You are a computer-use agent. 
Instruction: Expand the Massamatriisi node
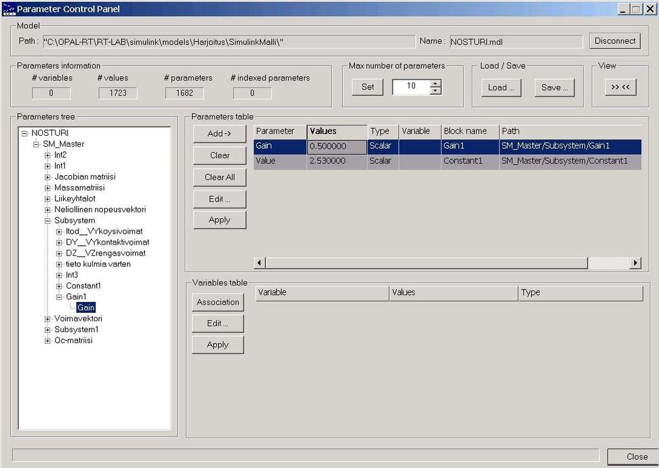(x=48, y=188)
